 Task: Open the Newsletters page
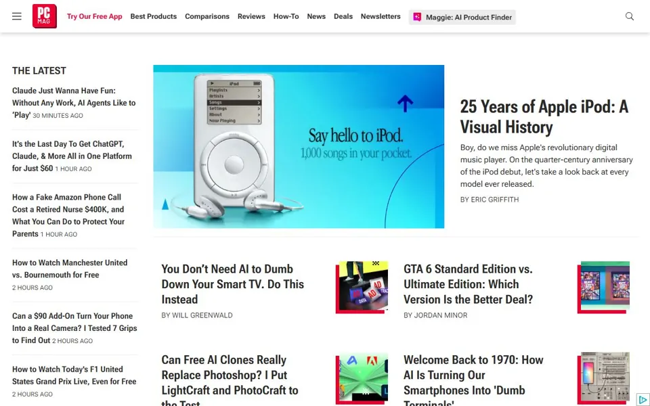(x=381, y=16)
